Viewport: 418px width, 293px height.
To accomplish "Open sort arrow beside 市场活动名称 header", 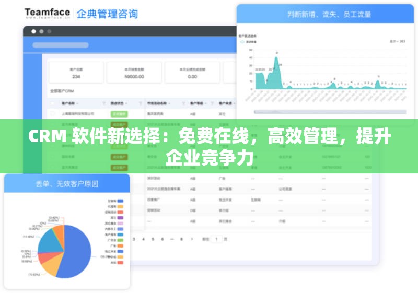I will pyautogui.click(x=169, y=103).
